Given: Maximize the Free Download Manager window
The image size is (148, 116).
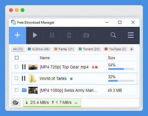Looking at the screenshot, I should pos(120,22).
